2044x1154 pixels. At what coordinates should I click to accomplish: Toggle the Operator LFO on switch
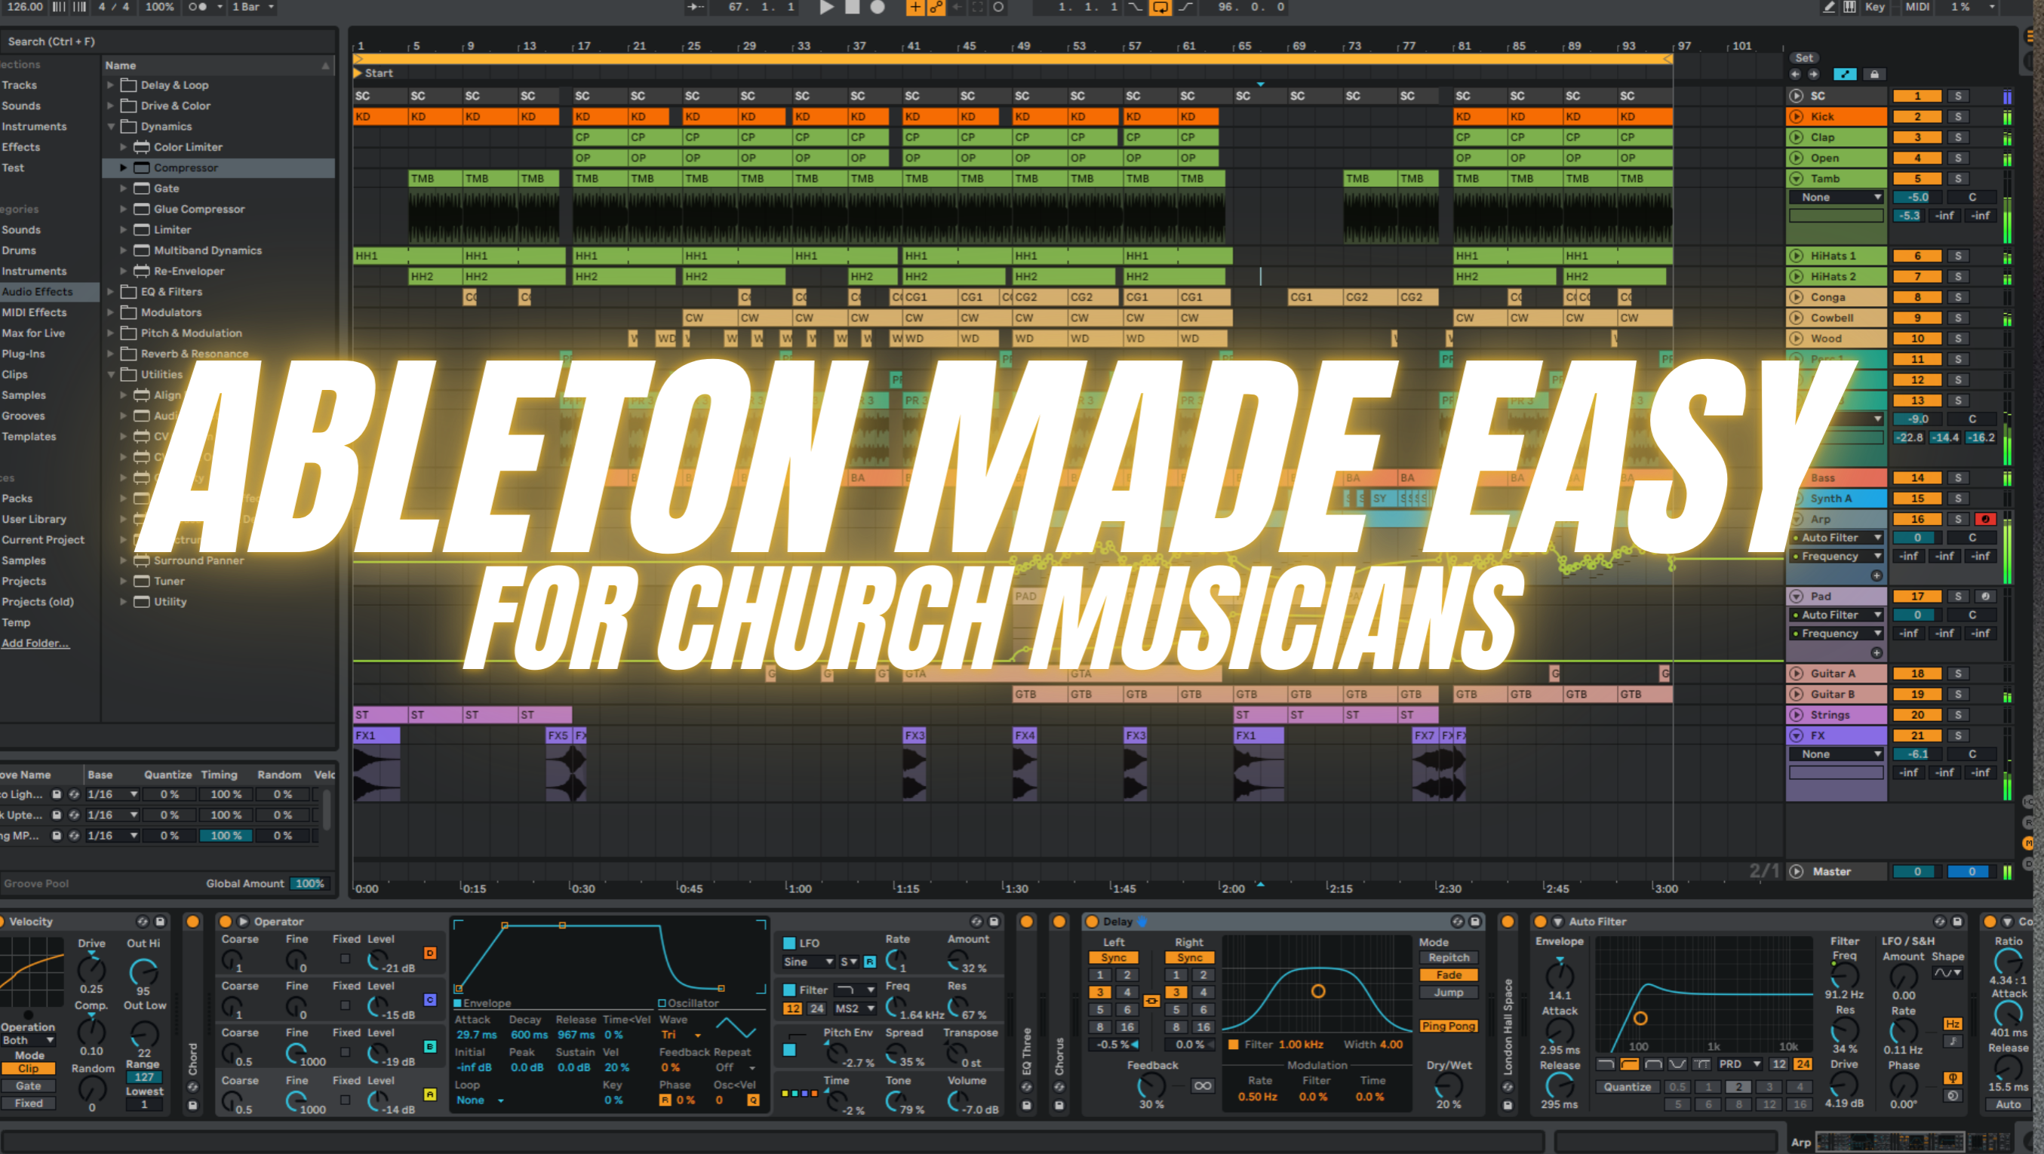coord(789,944)
